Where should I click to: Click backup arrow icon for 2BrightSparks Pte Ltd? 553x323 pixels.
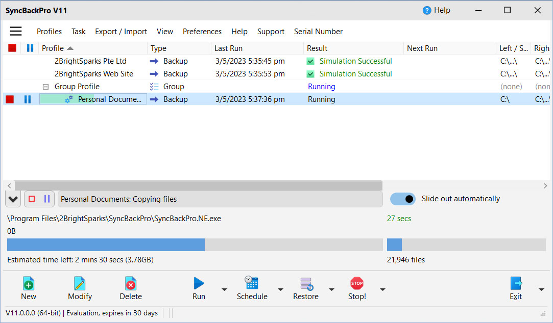click(154, 61)
